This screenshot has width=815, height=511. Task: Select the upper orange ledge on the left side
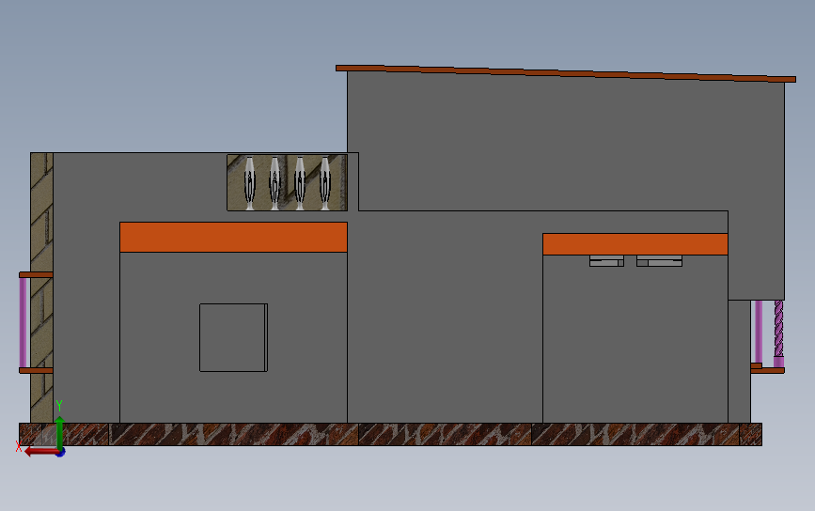36,274
